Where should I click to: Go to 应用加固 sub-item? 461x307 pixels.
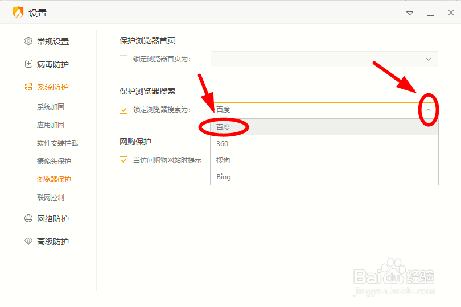pyautogui.click(x=51, y=125)
